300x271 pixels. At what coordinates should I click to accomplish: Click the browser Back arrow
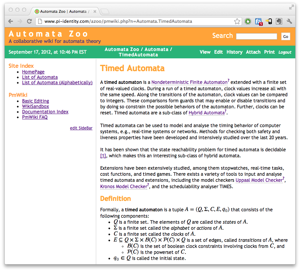(x=11, y=21)
